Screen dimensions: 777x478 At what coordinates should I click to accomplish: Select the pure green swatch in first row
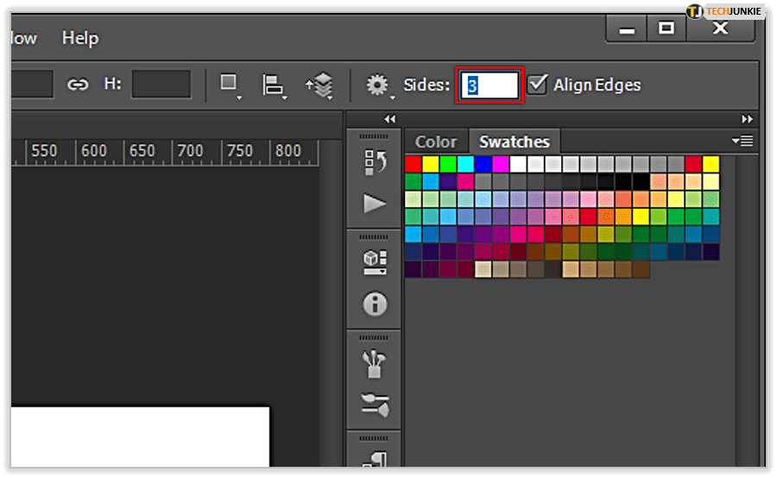tap(448, 164)
